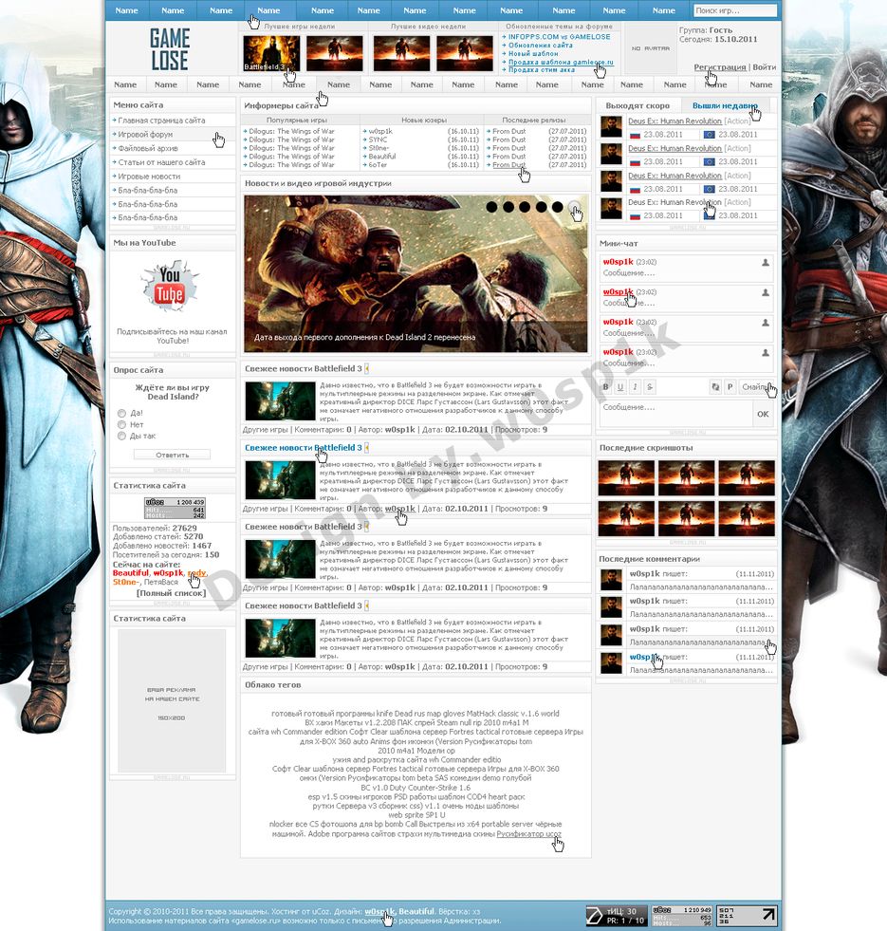Click the NO AVATAR placeholder image
This screenshot has height=931, width=887.
(650, 48)
